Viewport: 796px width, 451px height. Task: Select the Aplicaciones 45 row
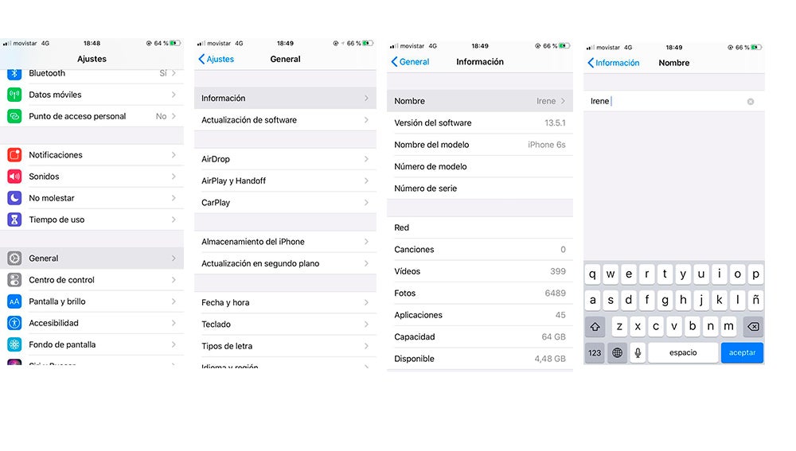480,315
